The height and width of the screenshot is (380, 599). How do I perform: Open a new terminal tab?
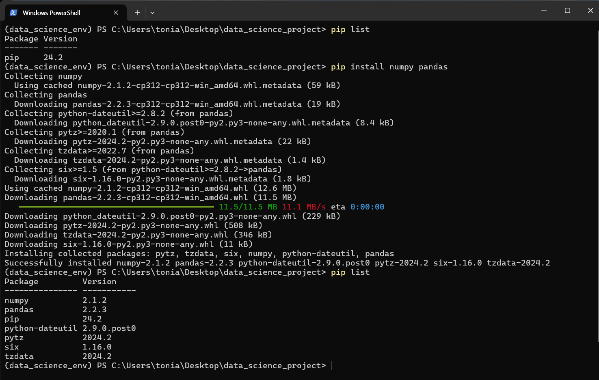click(137, 13)
